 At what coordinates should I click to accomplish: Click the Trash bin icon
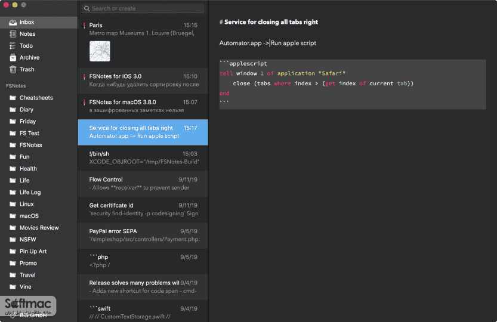(13, 69)
